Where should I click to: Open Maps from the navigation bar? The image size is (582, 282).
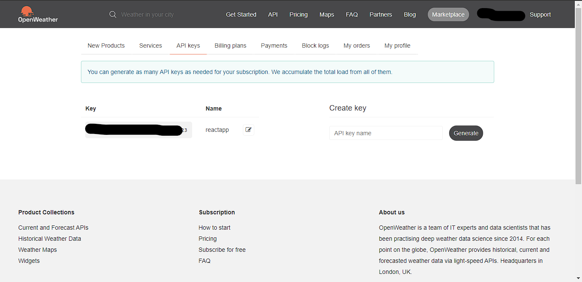tap(327, 14)
